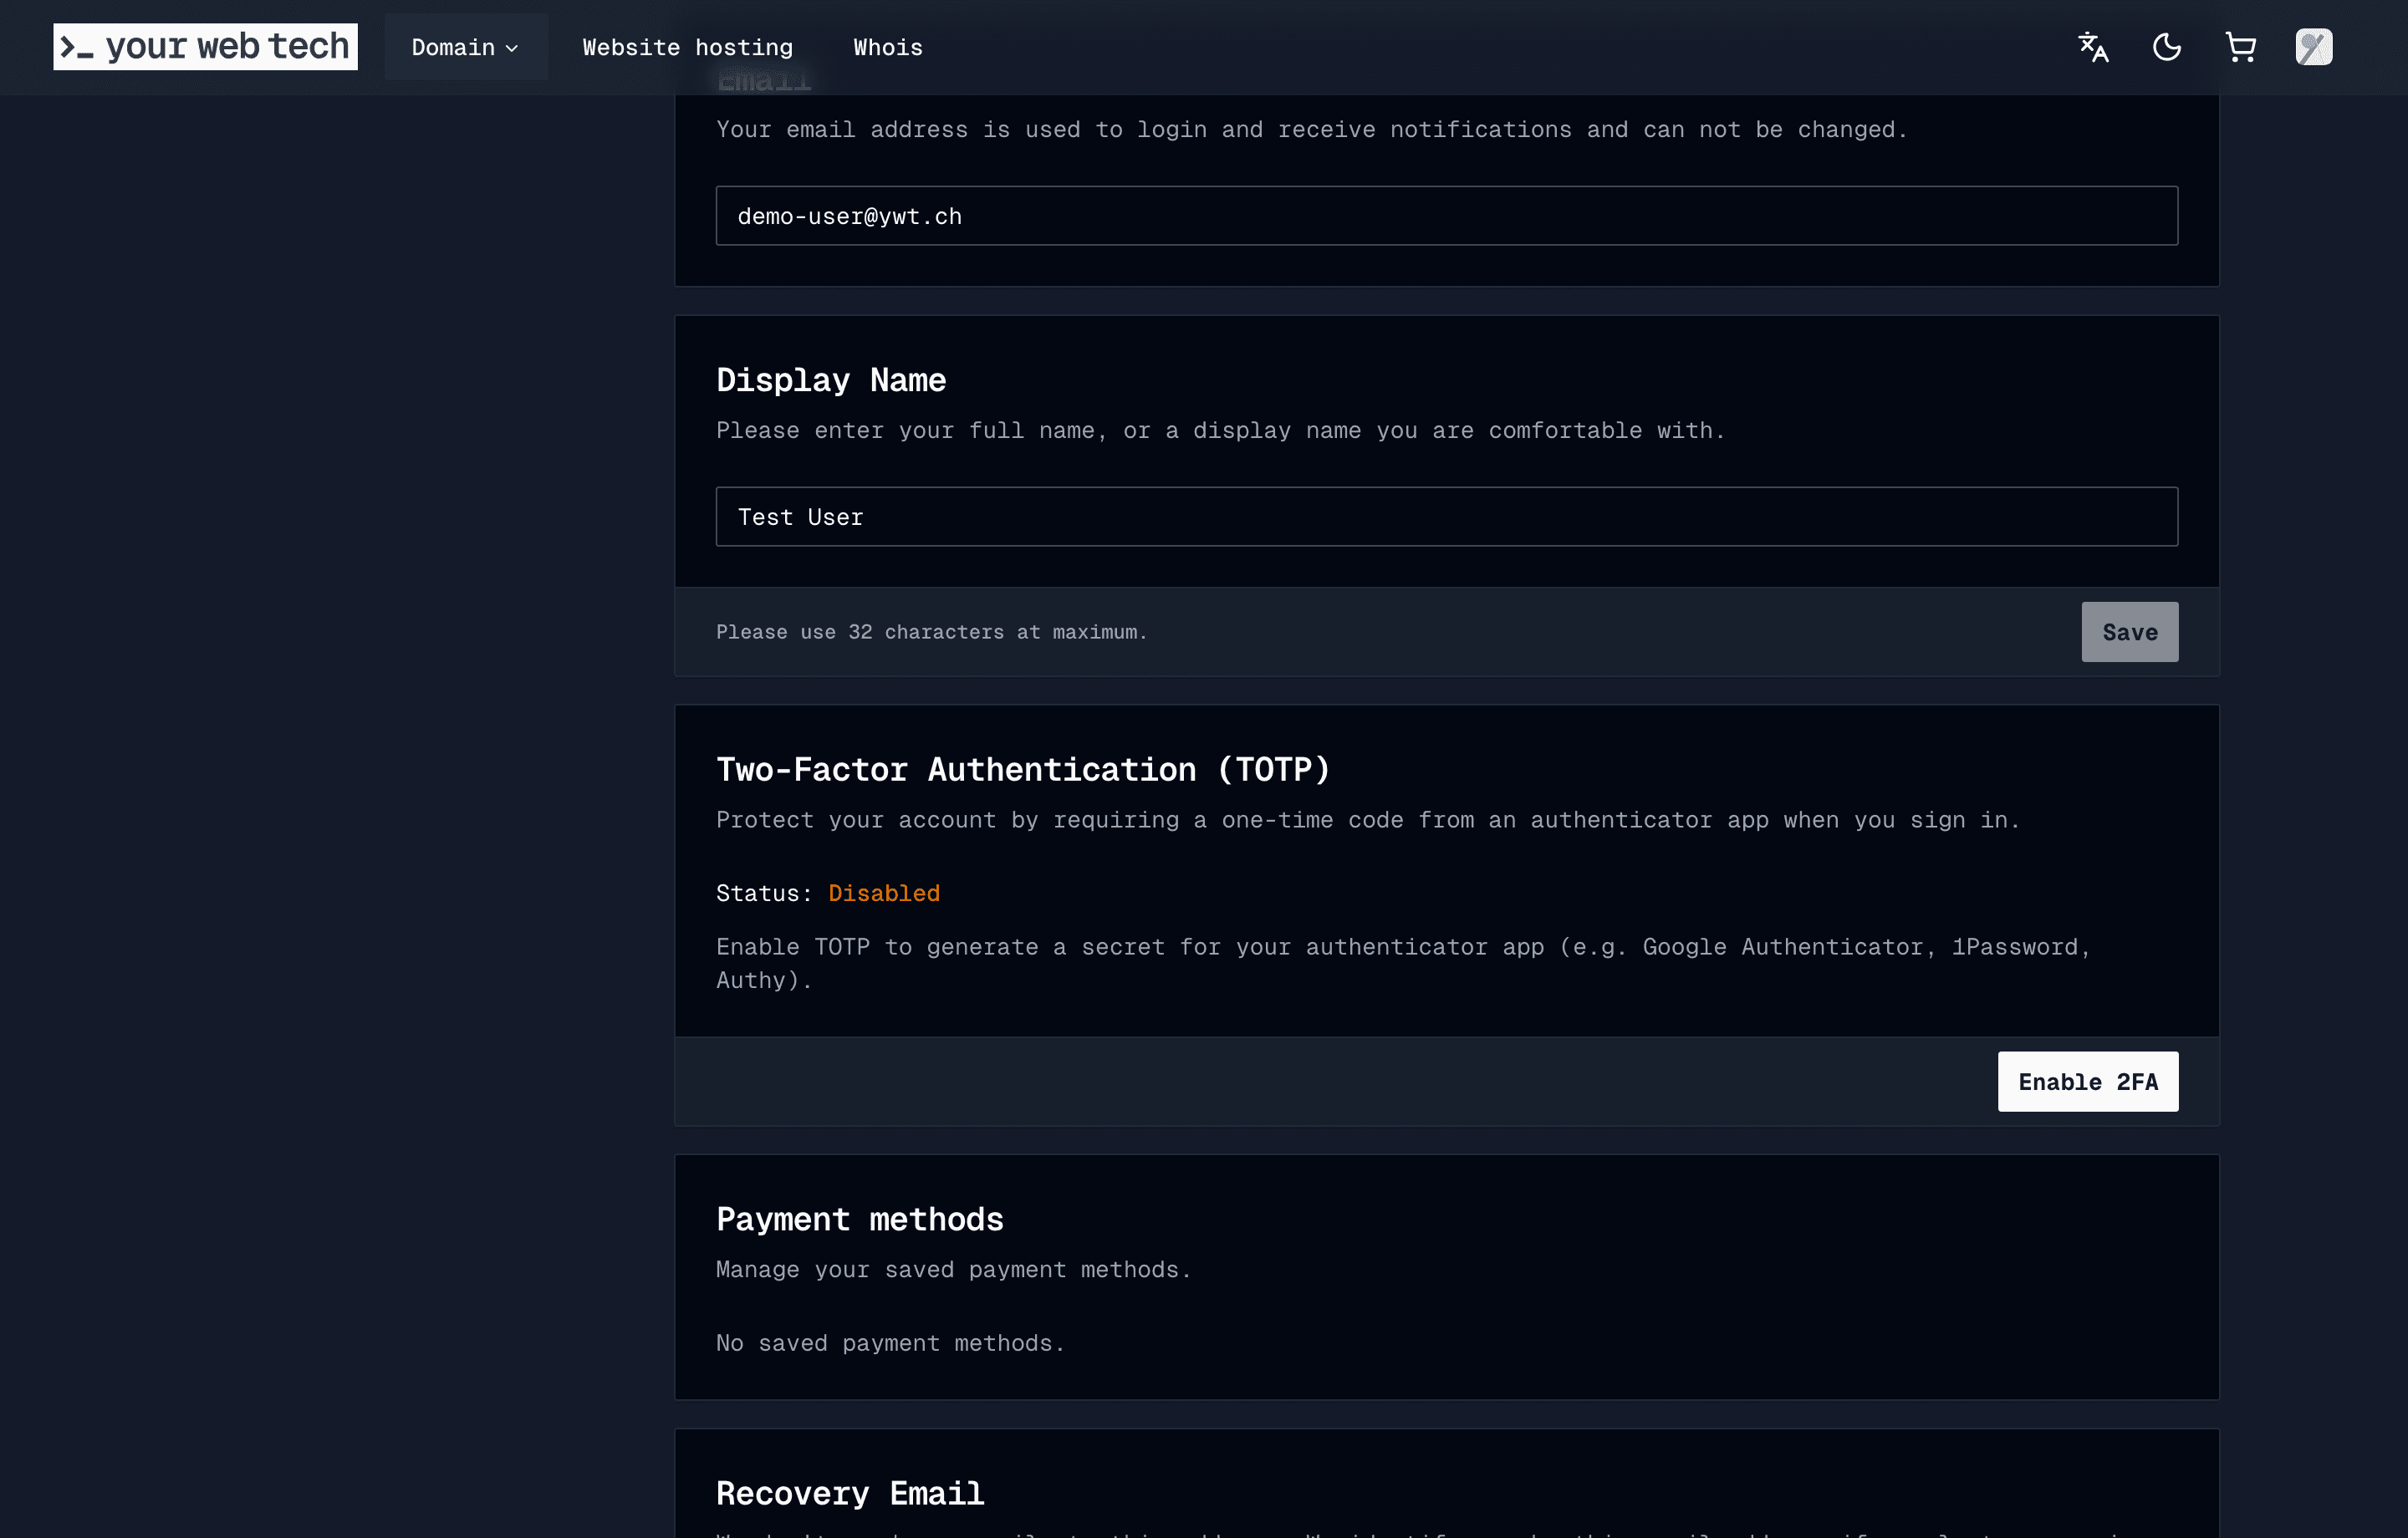The image size is (2408, 1538).
Task: Open the Whois menu item
Action: (x=888, y=47)
